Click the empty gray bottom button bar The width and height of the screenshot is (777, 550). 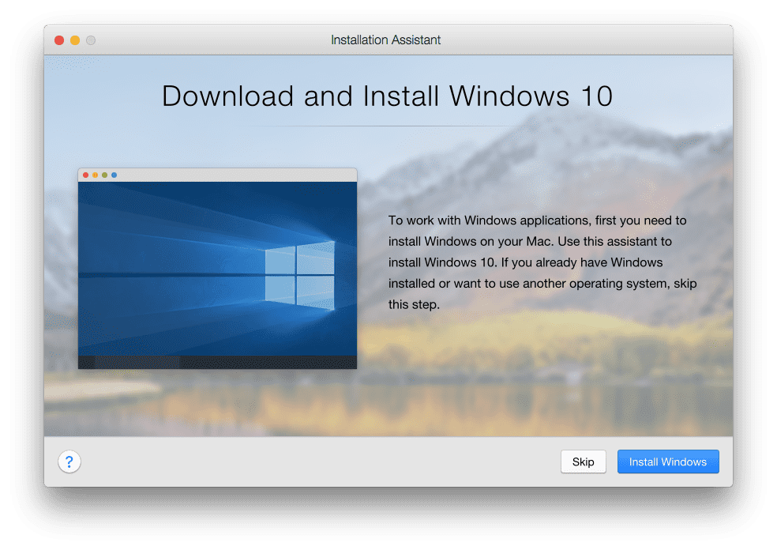tap(316, 462)
